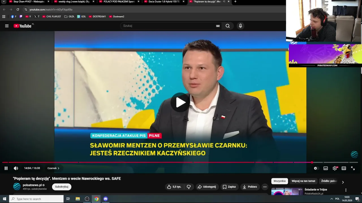The width and height of the screenshot is (362, 203).
Task: Open the "CHIL PLAYLIST" bookmark
Action: tap(51, 17)
